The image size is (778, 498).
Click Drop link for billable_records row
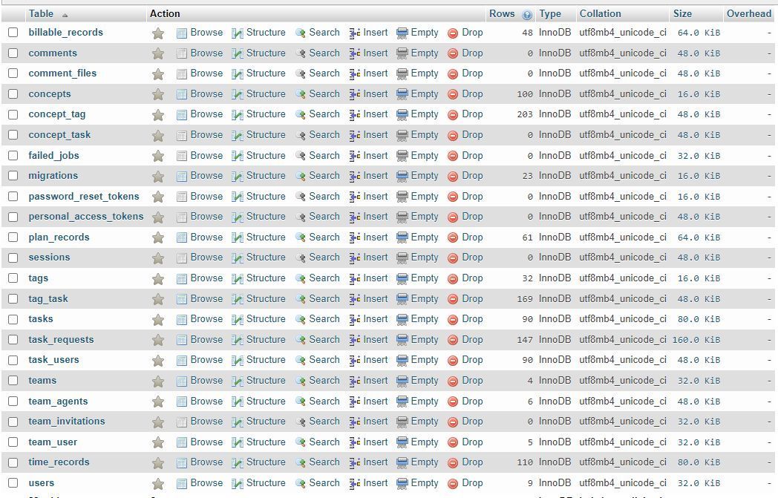[472, 32]
